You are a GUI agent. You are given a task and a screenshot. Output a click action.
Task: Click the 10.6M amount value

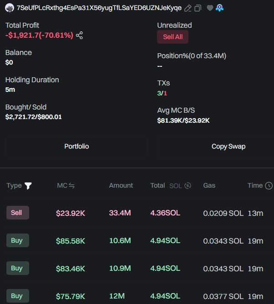pyautogui.click(x=120, y=240)
